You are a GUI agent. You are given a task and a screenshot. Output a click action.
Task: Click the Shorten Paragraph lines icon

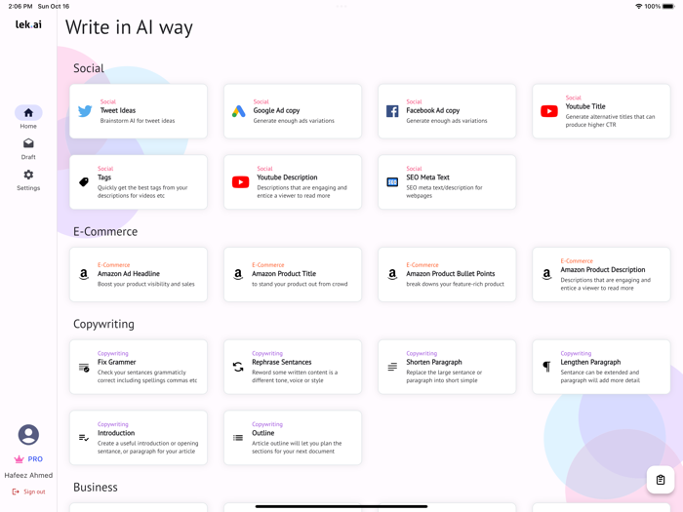pyautogui.click(x=392, y=367)
